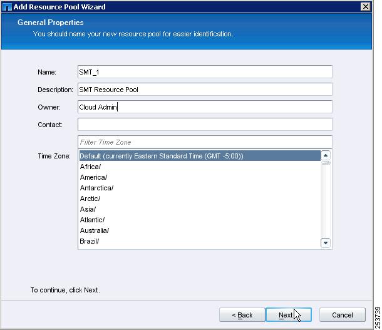Click the time zone scrollbar thumb
The height and width of the screenshot is (330, 382).
(x=326, y=162)
